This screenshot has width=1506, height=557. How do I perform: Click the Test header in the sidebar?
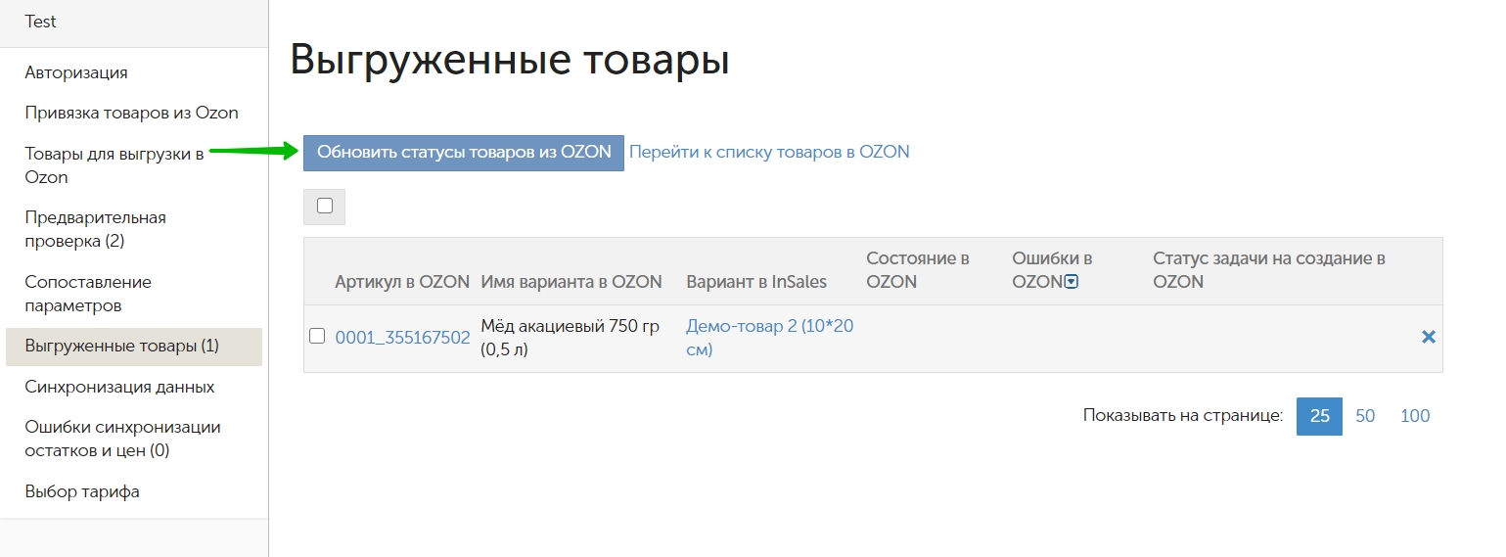point(40,22)
